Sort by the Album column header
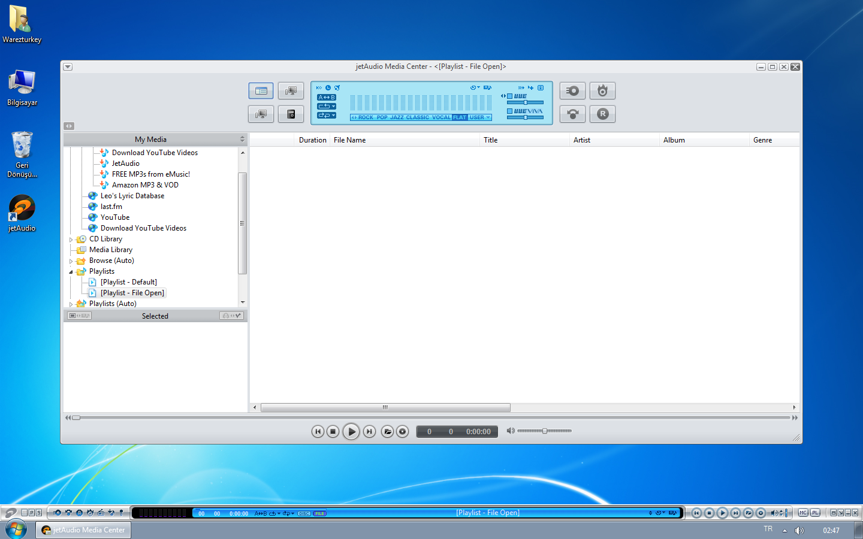The height and width of the screenshot is (539, 863). coord(705,140)
